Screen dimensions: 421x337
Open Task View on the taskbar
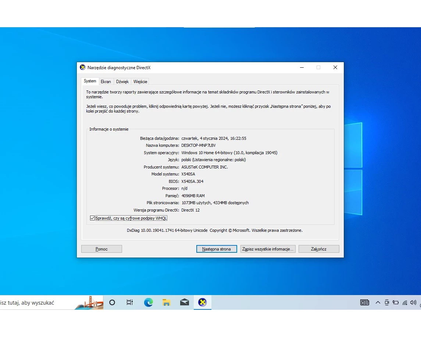pos(130,303)
